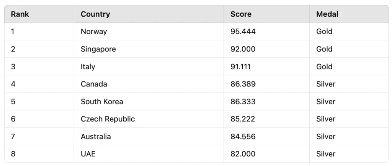The height and width of the screenshot is (166, 392).
Task: Click Norway's score 95.444
Action: pyautogui.click(x=243, y=32)
